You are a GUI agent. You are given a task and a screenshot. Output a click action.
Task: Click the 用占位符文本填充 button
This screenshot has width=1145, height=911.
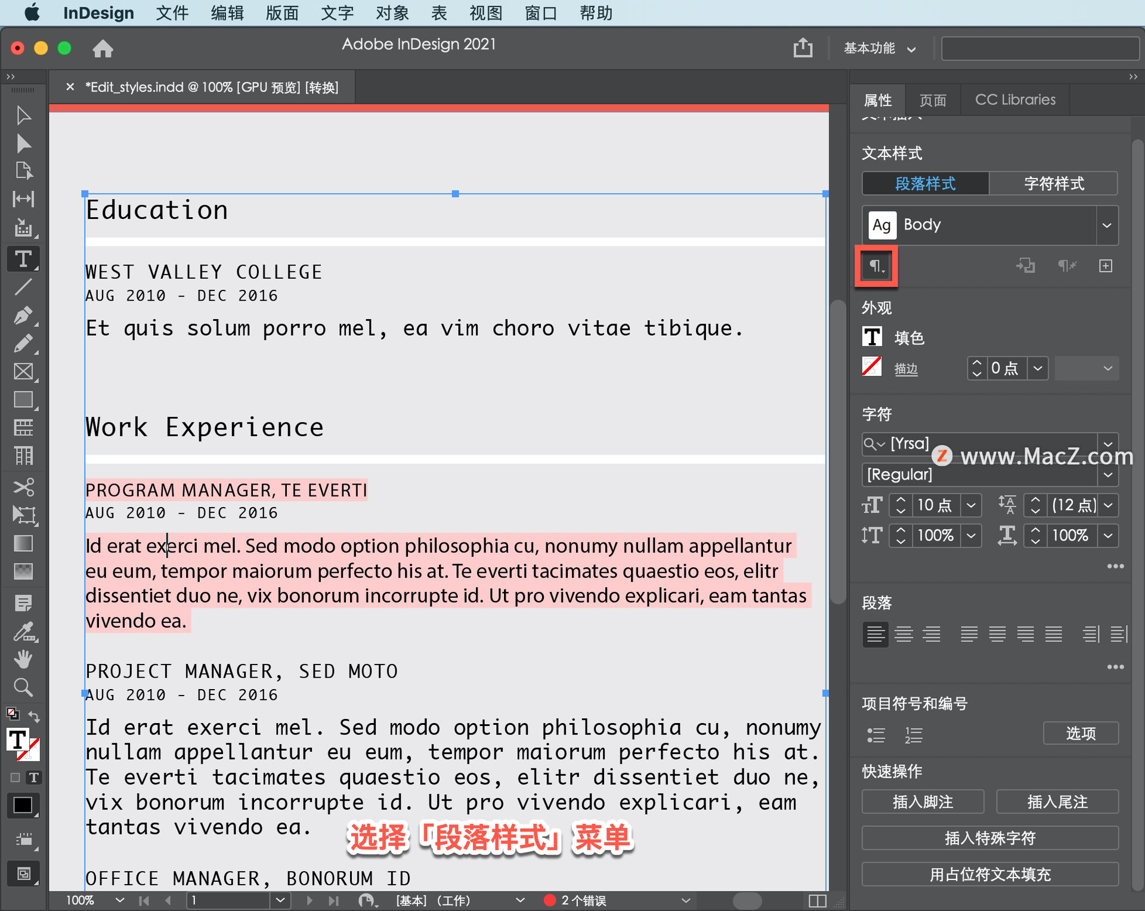(x=989, y=874)
